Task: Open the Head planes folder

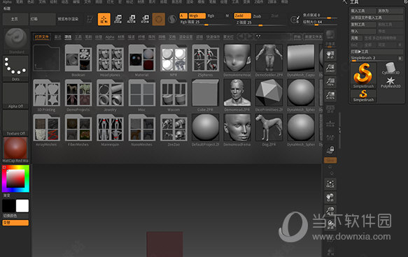Action: click(x=110, y=58)
